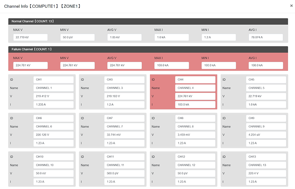The height and width of the screenshot is (189, 295).
Task: Click the ID field showing CH9
Action: pos(266,118)
